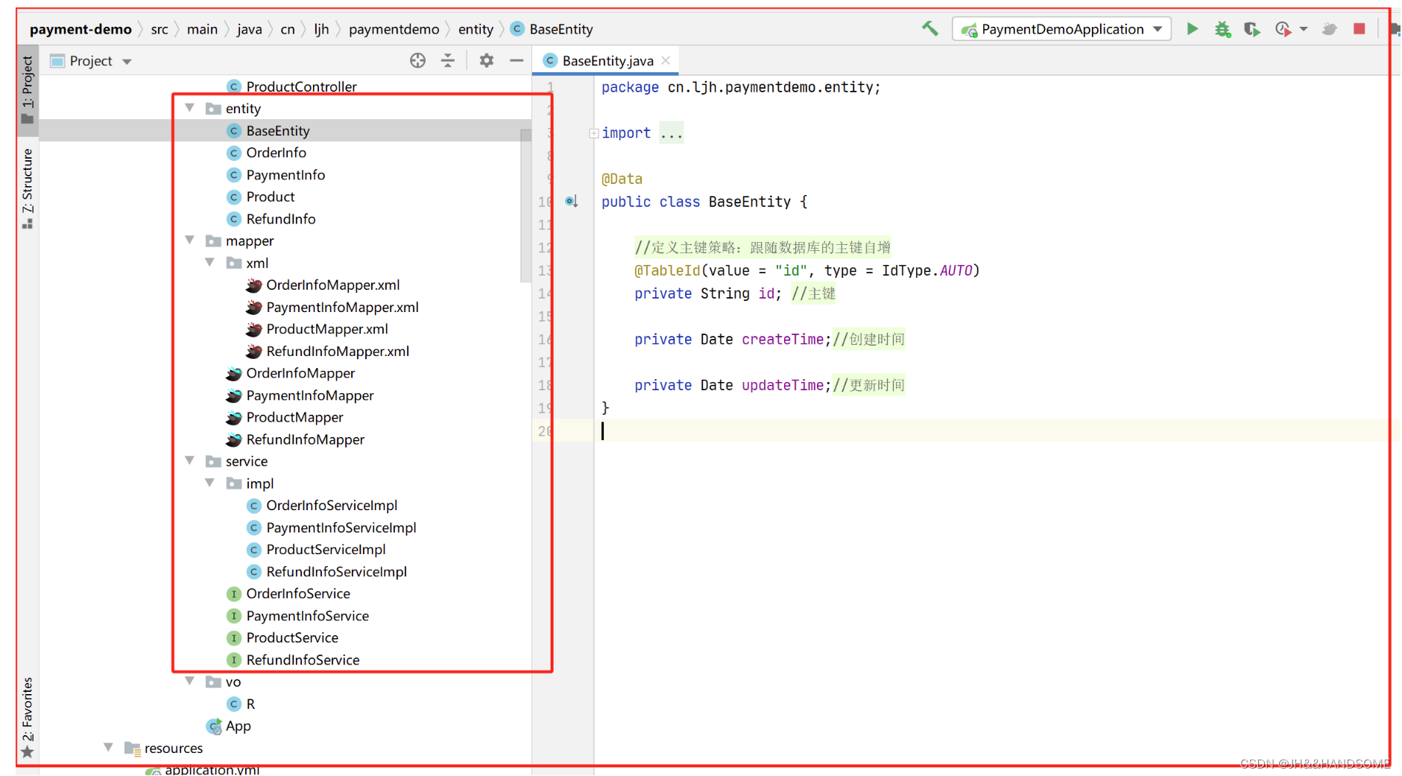Click BaseEntity in the breadcrumb path

(x=552, y=29)
